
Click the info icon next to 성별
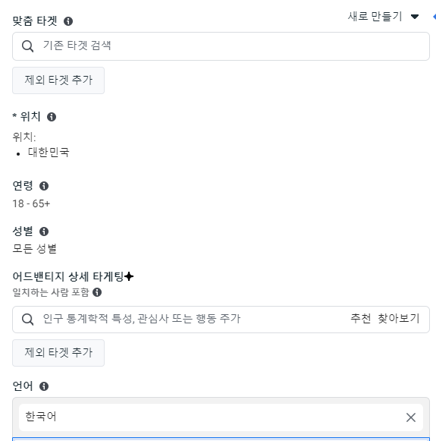[x=44, y=232]
